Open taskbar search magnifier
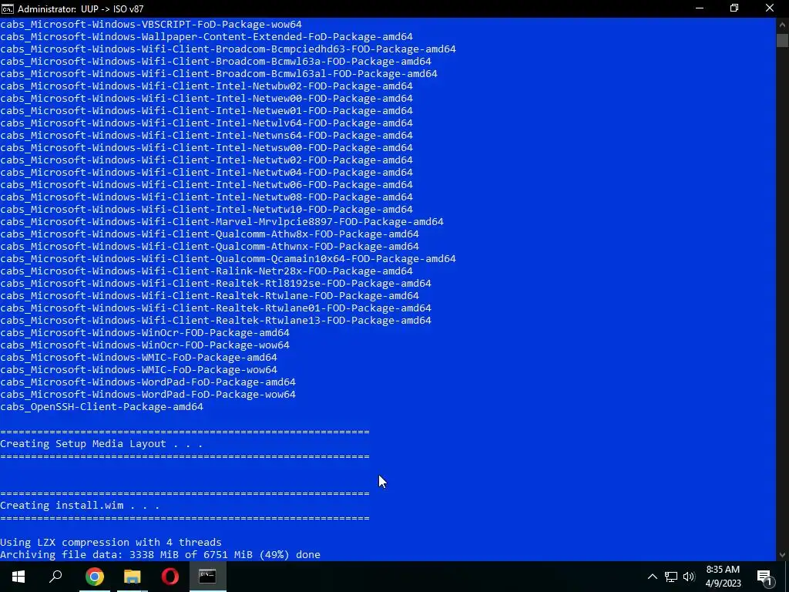Screen dimensions: 789x592 point(55,577)
